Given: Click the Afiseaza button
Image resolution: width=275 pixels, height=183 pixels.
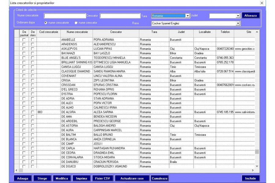Looking at the screenshot, I should (251, 16).
